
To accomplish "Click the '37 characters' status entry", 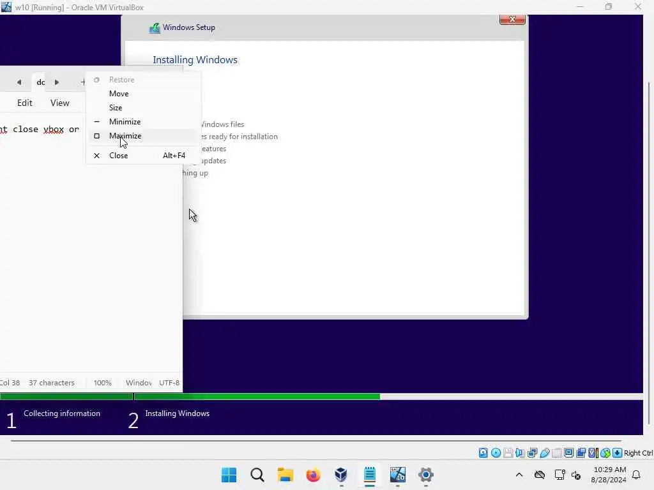I will 51,383.
